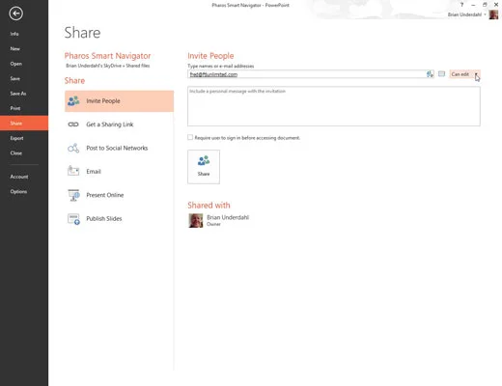Open the Info tab in sidebar
This screenshot has height=386, width=502.
pyautogui.click(x=14, y=34)
